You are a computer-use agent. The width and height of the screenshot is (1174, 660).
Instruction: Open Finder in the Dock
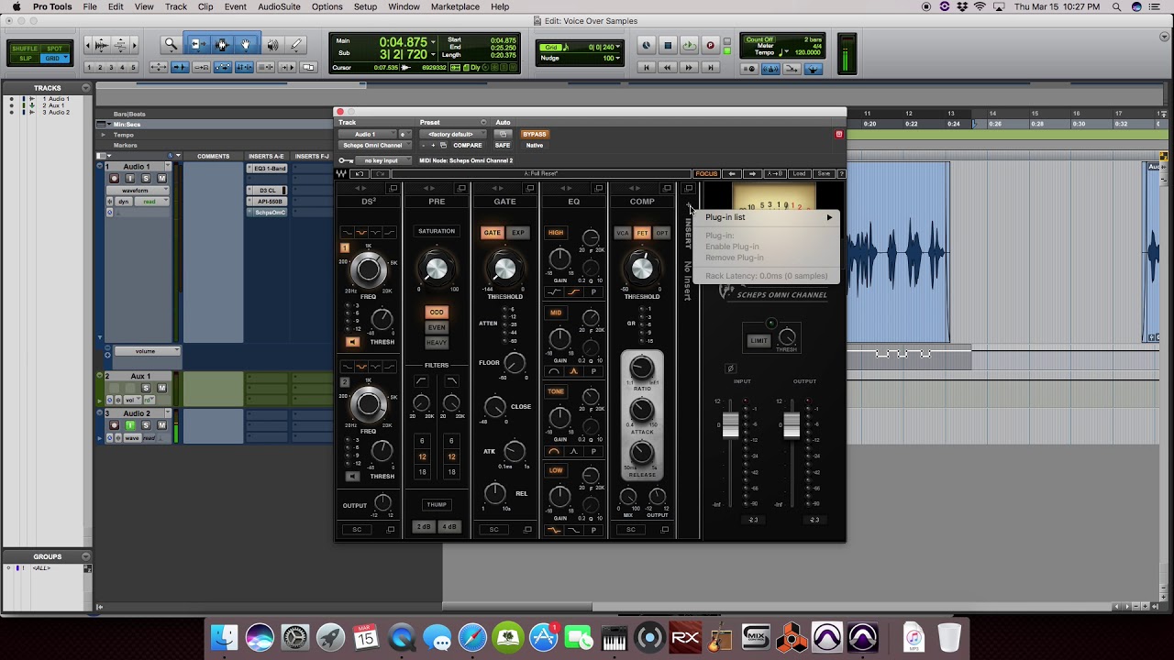pos(224,637)
